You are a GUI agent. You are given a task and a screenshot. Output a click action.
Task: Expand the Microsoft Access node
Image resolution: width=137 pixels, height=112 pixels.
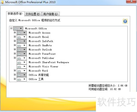point(15,32)
